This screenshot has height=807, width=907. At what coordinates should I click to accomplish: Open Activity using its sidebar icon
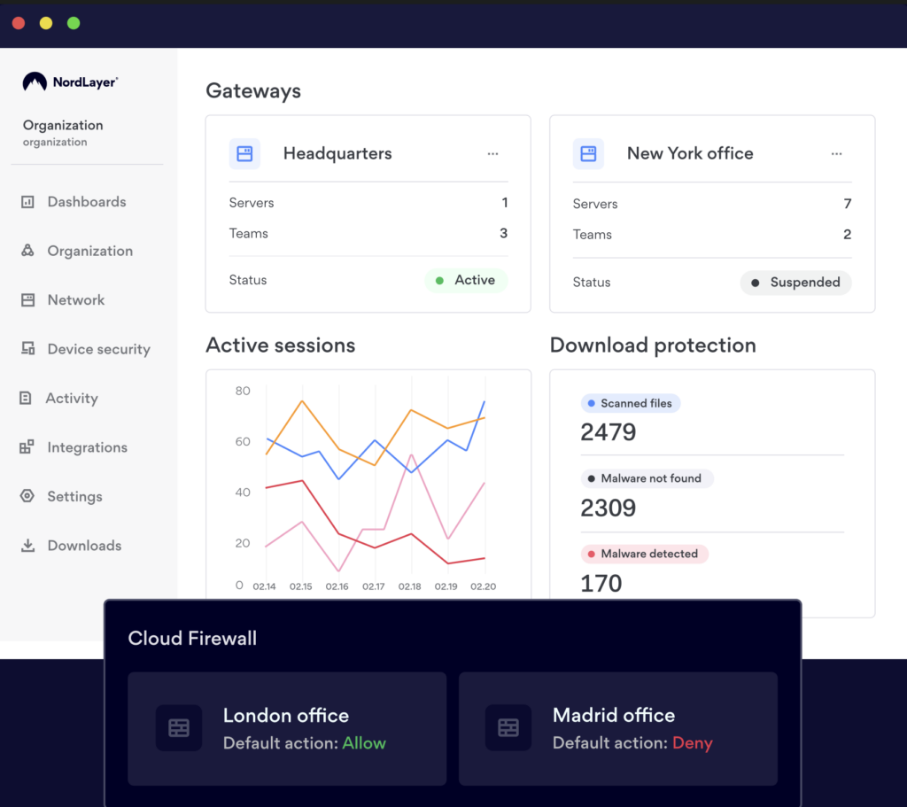point(28,398)
